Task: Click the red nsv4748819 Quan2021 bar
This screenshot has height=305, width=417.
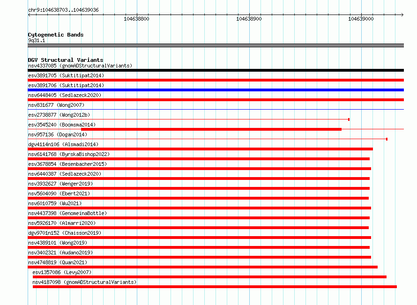Action: (203, 267)
